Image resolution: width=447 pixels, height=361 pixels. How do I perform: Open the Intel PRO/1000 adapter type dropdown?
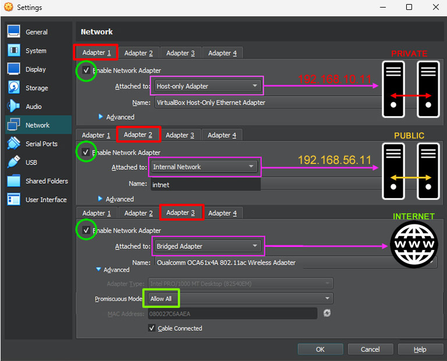pyautogui.click(x=240, y=284)
